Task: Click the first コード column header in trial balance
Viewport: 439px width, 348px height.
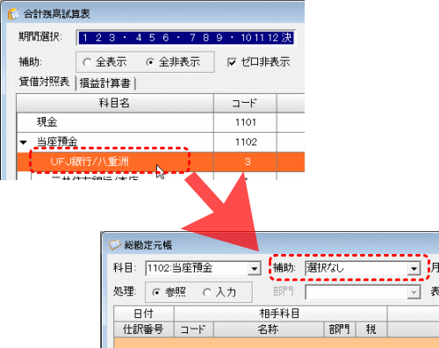Action: [245, 103]
